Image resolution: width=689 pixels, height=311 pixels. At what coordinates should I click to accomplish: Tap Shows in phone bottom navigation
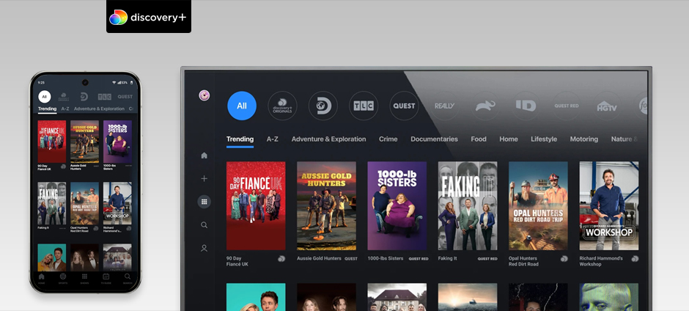[x=84, y=279]
